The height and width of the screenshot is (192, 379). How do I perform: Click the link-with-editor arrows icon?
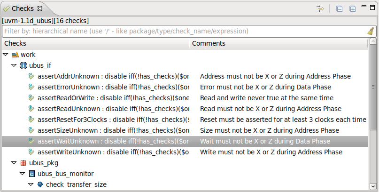(x=321, y=8)
